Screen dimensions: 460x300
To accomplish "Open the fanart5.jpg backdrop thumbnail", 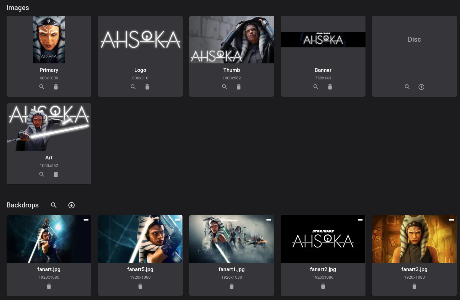I will (x=140, y=239).
